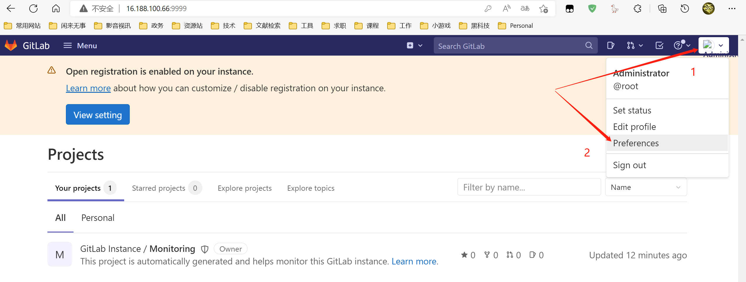Add this page to favorites star icon
The width and height of the screenshot is (746, 282).
pyautogui.click(x=543, y=9)
